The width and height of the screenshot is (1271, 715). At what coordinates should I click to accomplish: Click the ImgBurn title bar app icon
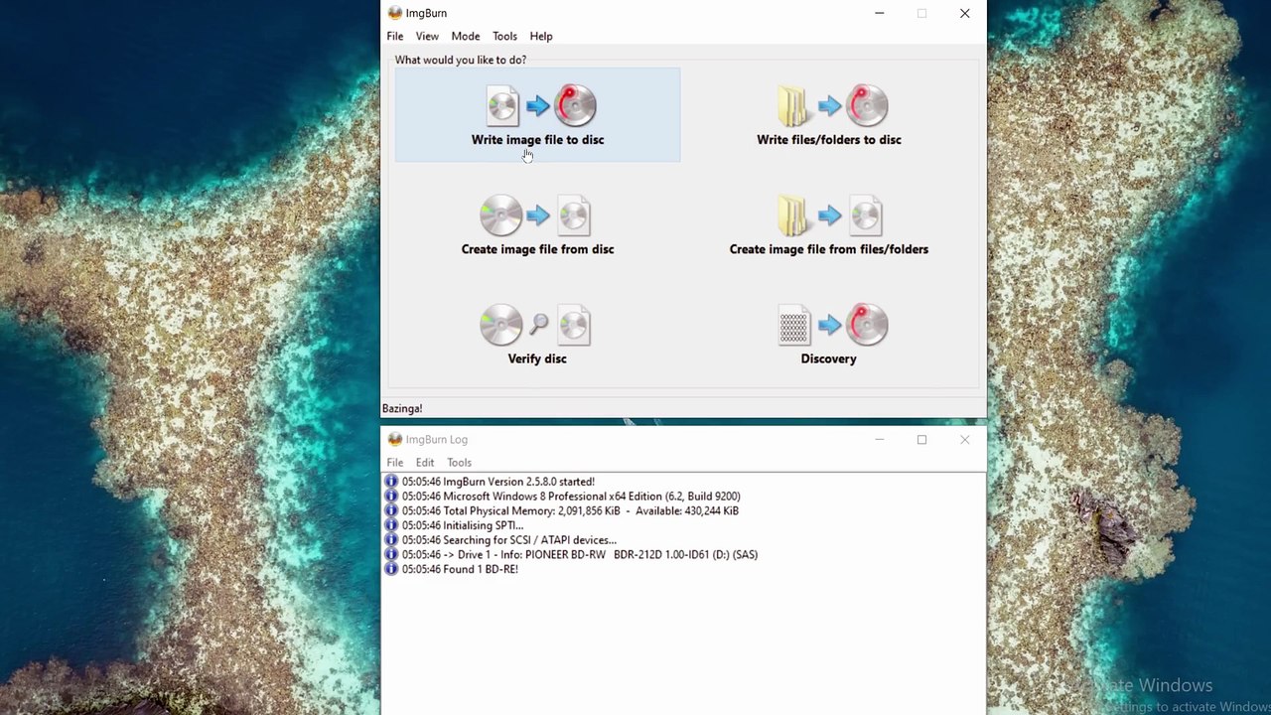(395, 13)
